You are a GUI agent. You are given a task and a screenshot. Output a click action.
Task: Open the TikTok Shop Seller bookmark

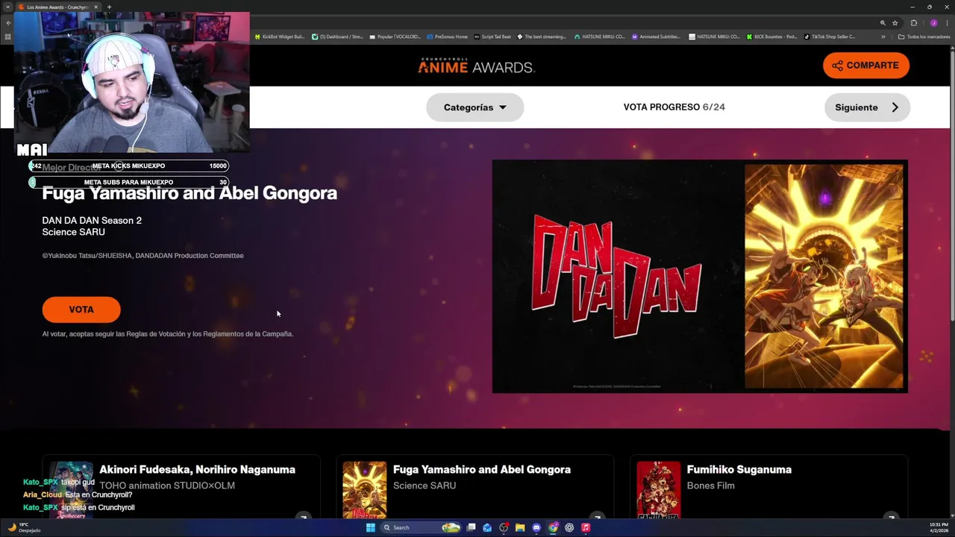830,37
